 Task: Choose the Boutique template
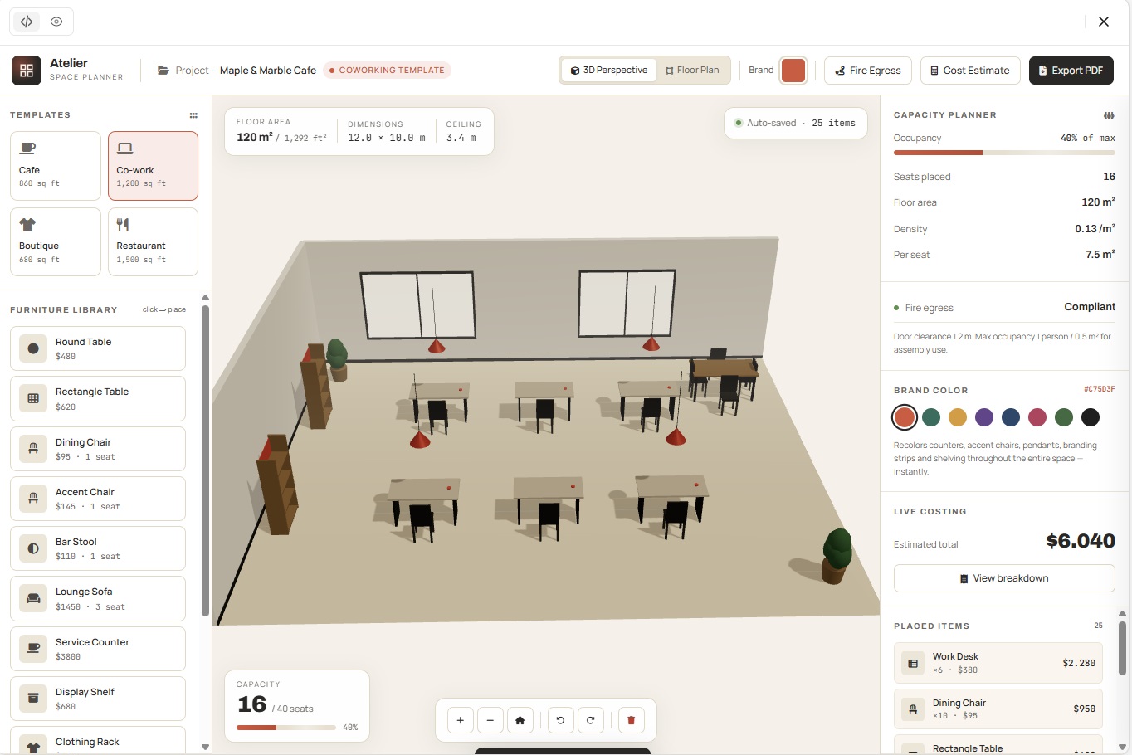pos(56,241)
